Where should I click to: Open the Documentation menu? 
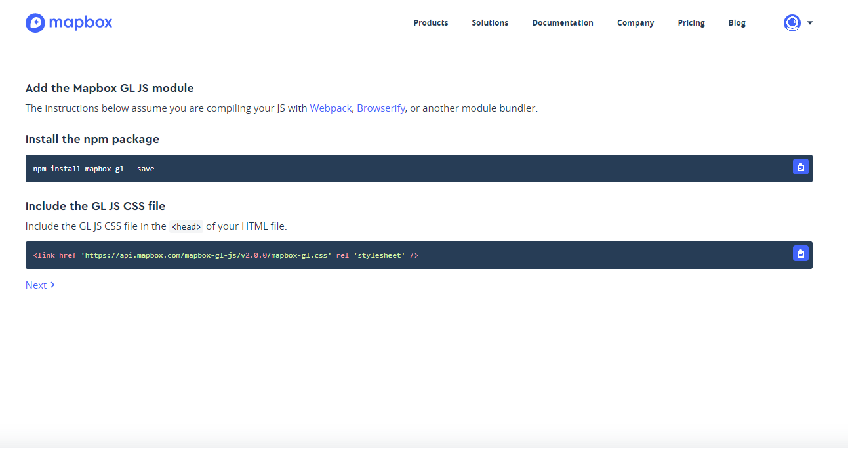tap(563, 23)
